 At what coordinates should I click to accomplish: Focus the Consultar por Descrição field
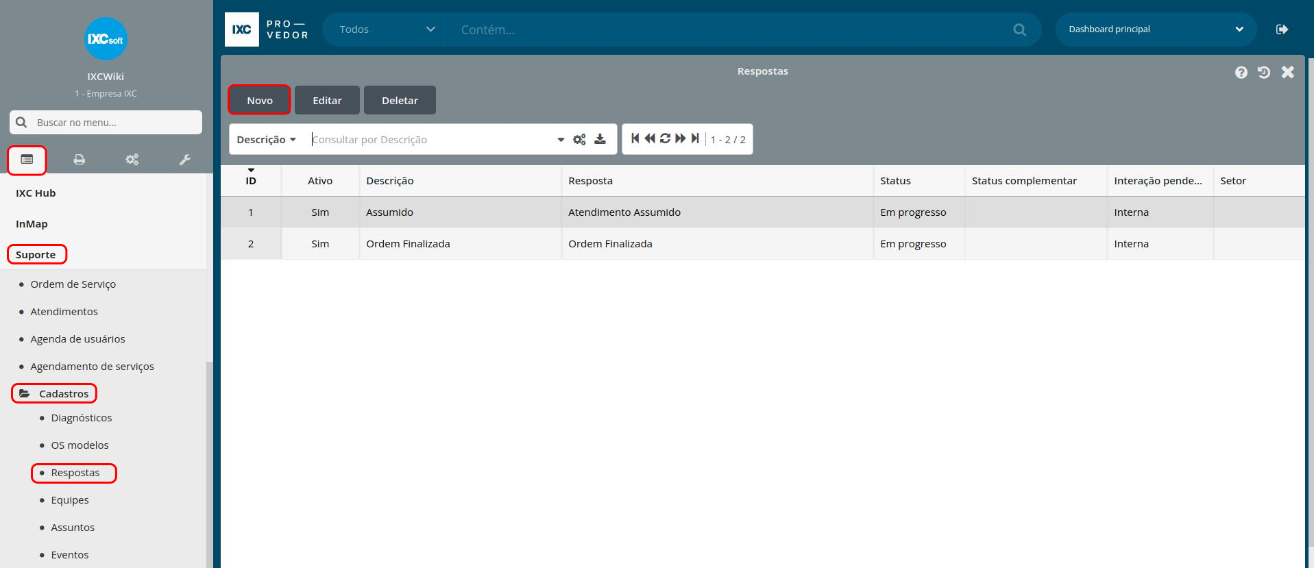430,139
